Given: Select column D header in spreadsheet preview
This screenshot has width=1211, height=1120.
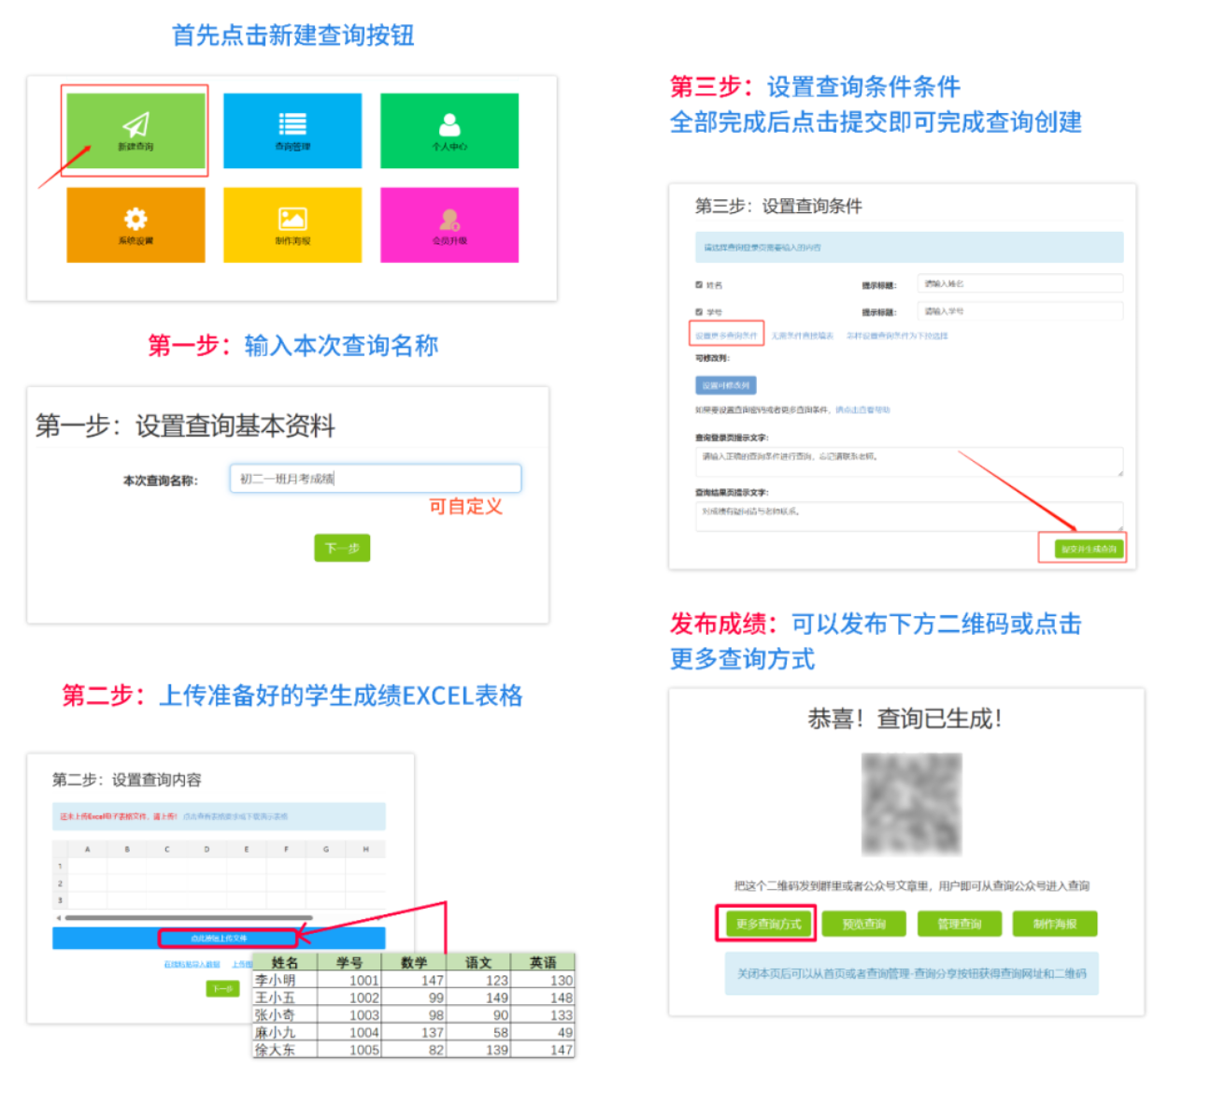Looking at the screenshot, I should click(207, 849).
